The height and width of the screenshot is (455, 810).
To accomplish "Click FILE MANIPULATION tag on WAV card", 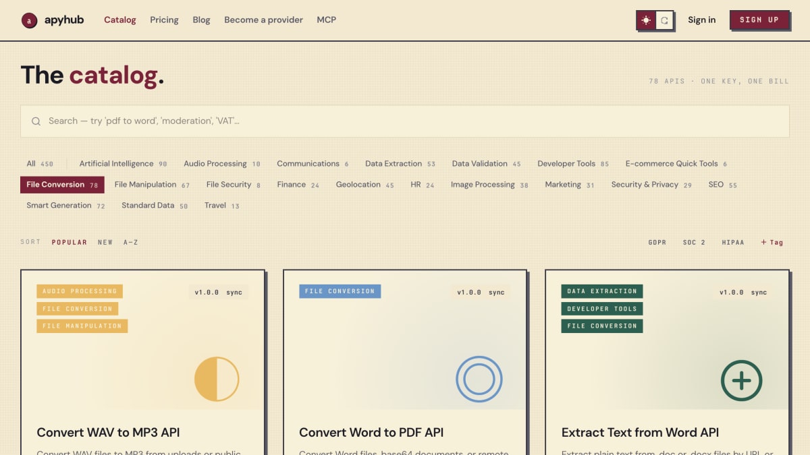I will point(82,326).
